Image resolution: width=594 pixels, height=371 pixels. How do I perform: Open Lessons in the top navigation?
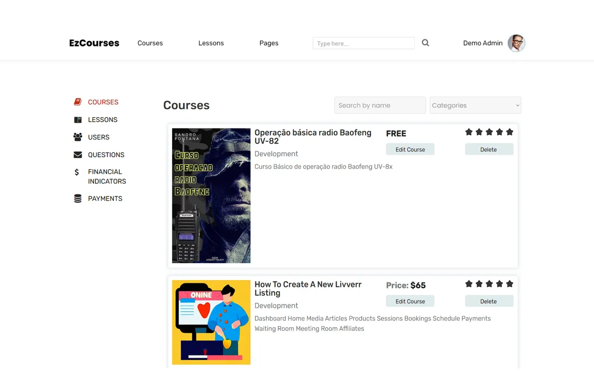click(211, 43)
